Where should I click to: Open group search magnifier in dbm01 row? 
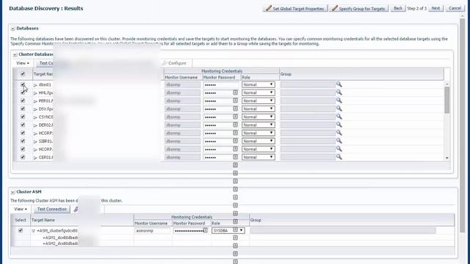point(339,84)
